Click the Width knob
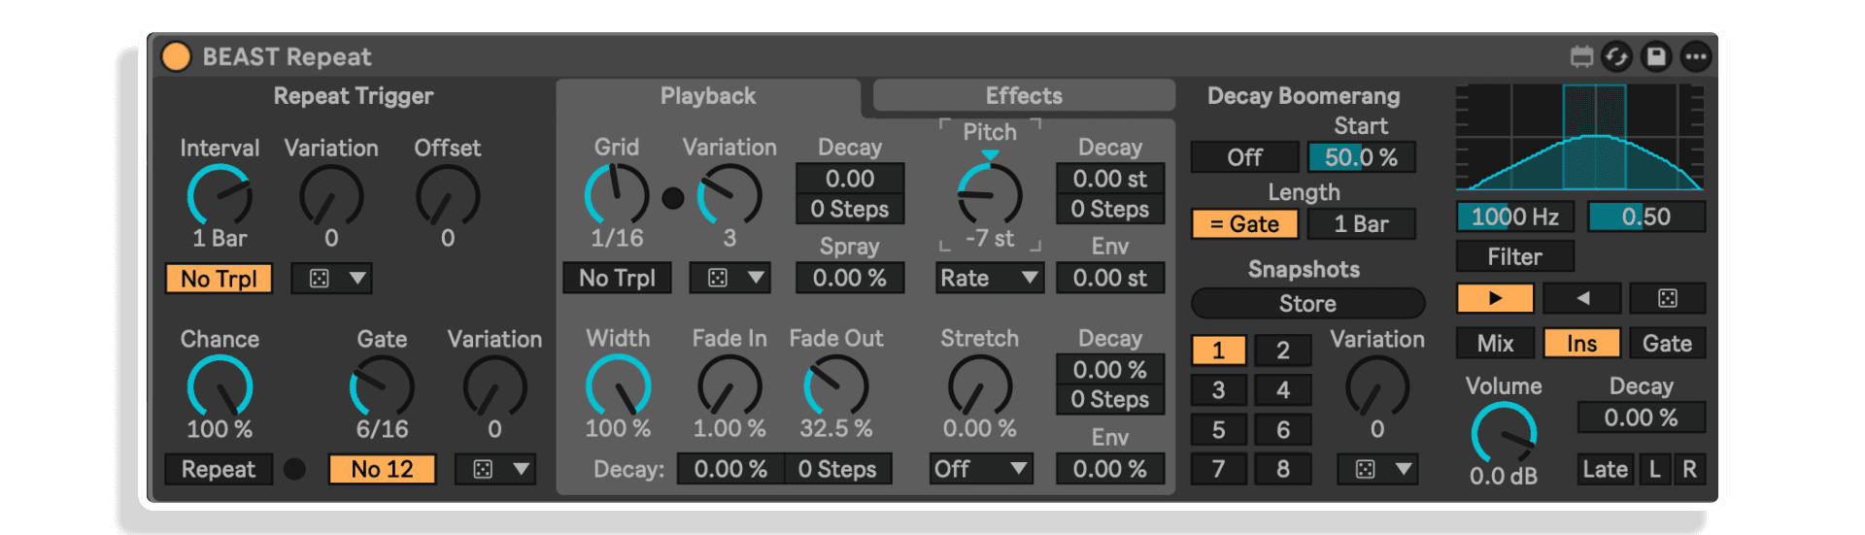The width and height of the screenshot is (1865, 535). (x=618, y=386)
